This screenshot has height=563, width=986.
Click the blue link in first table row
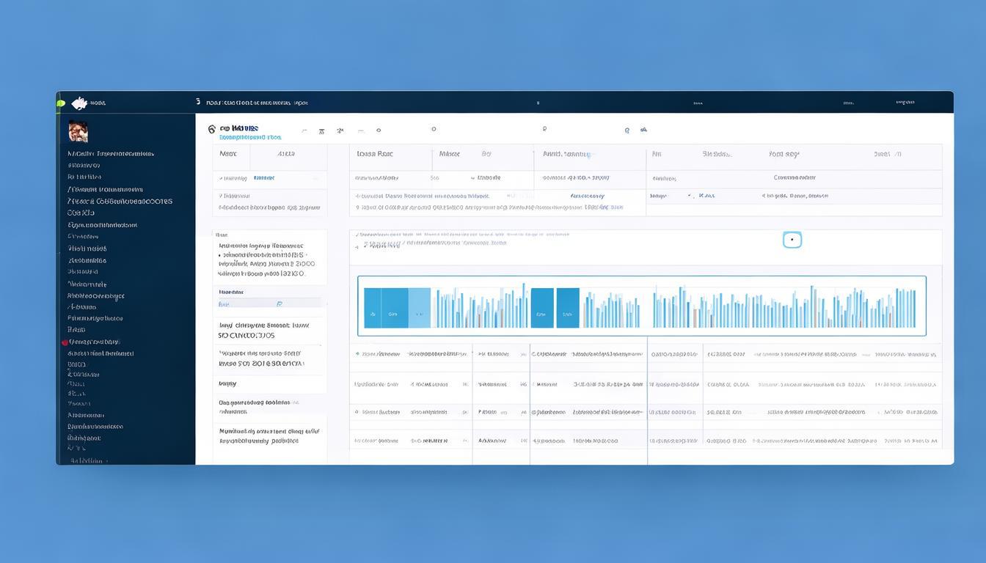(x=263, y=178)
